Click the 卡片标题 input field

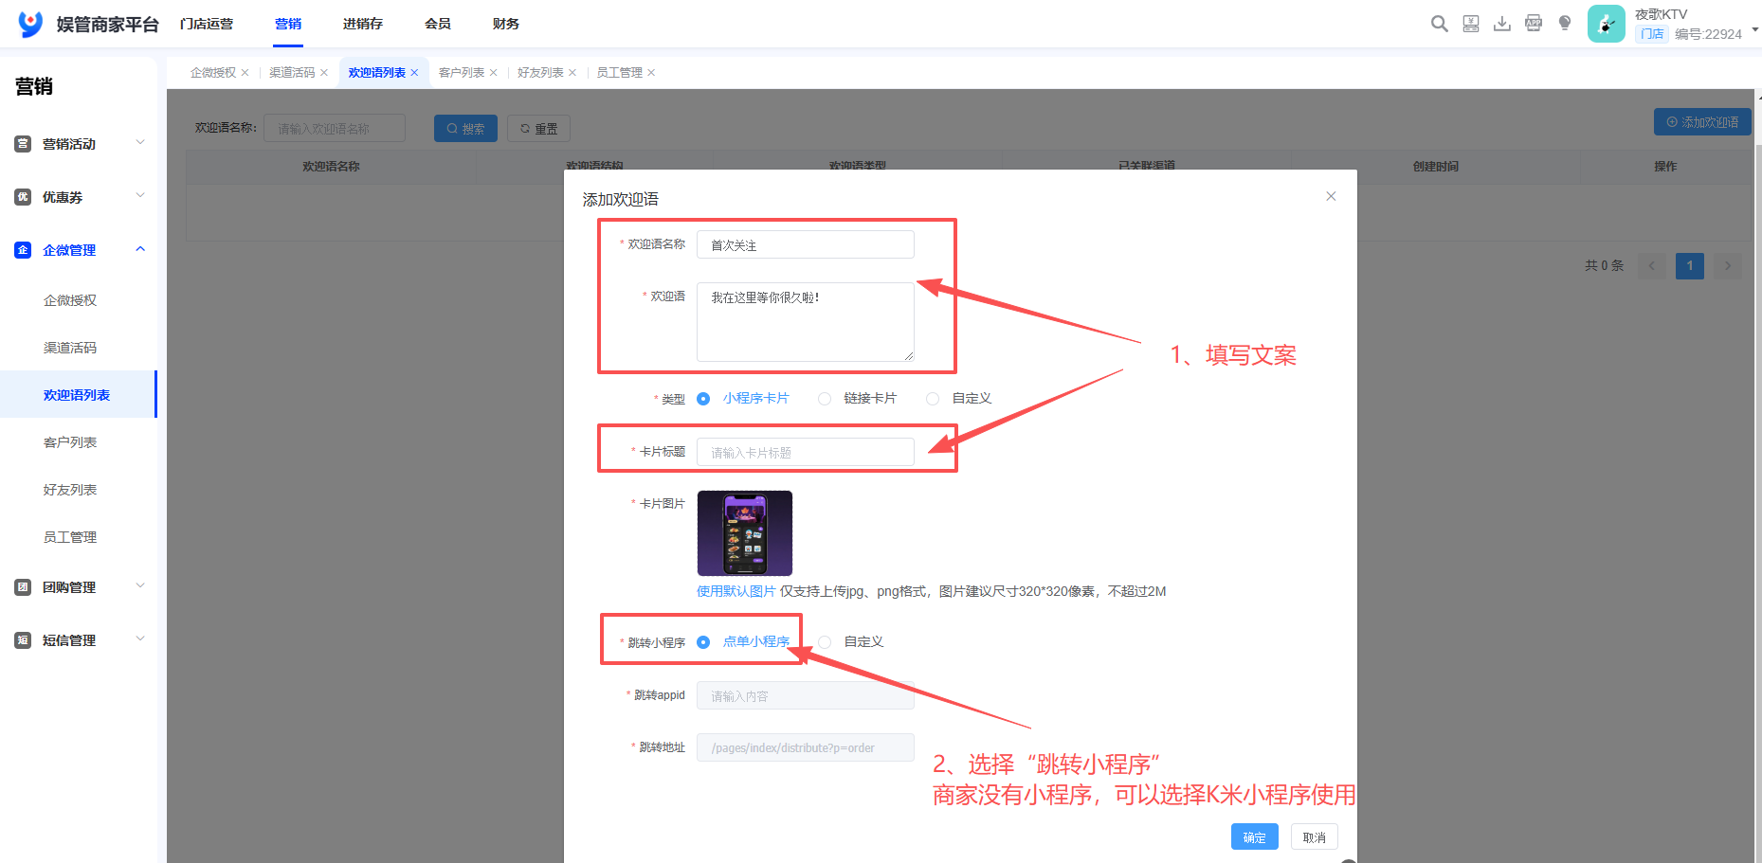click(805, 452)
